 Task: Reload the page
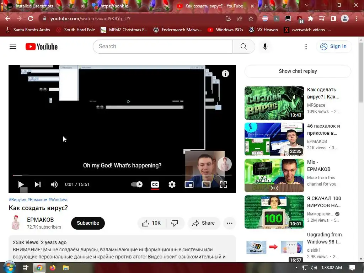(31, 18)
